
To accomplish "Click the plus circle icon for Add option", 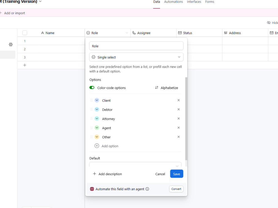I will [97, 146].
